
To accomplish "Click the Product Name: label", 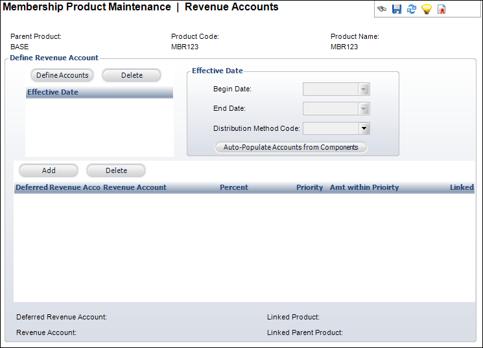I will [x=355, y=36].
